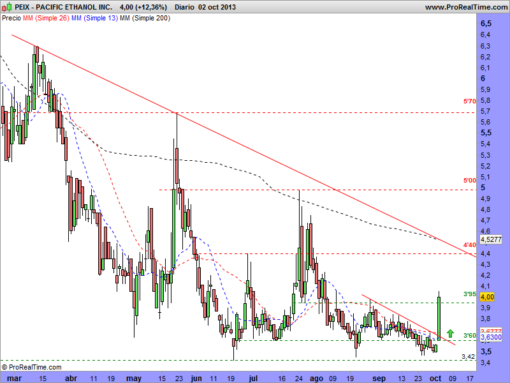Click the 16 date label after jul
This screenshot has width=510, height=383.
coord(282,378)
